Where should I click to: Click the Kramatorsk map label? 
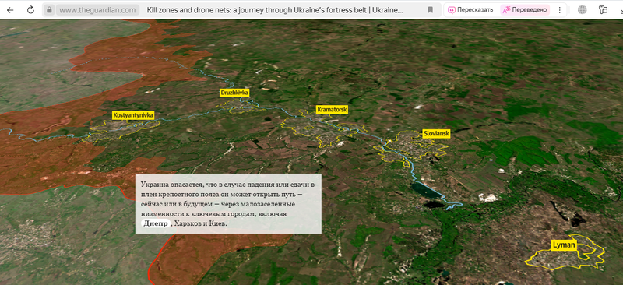tap(332, 109)
